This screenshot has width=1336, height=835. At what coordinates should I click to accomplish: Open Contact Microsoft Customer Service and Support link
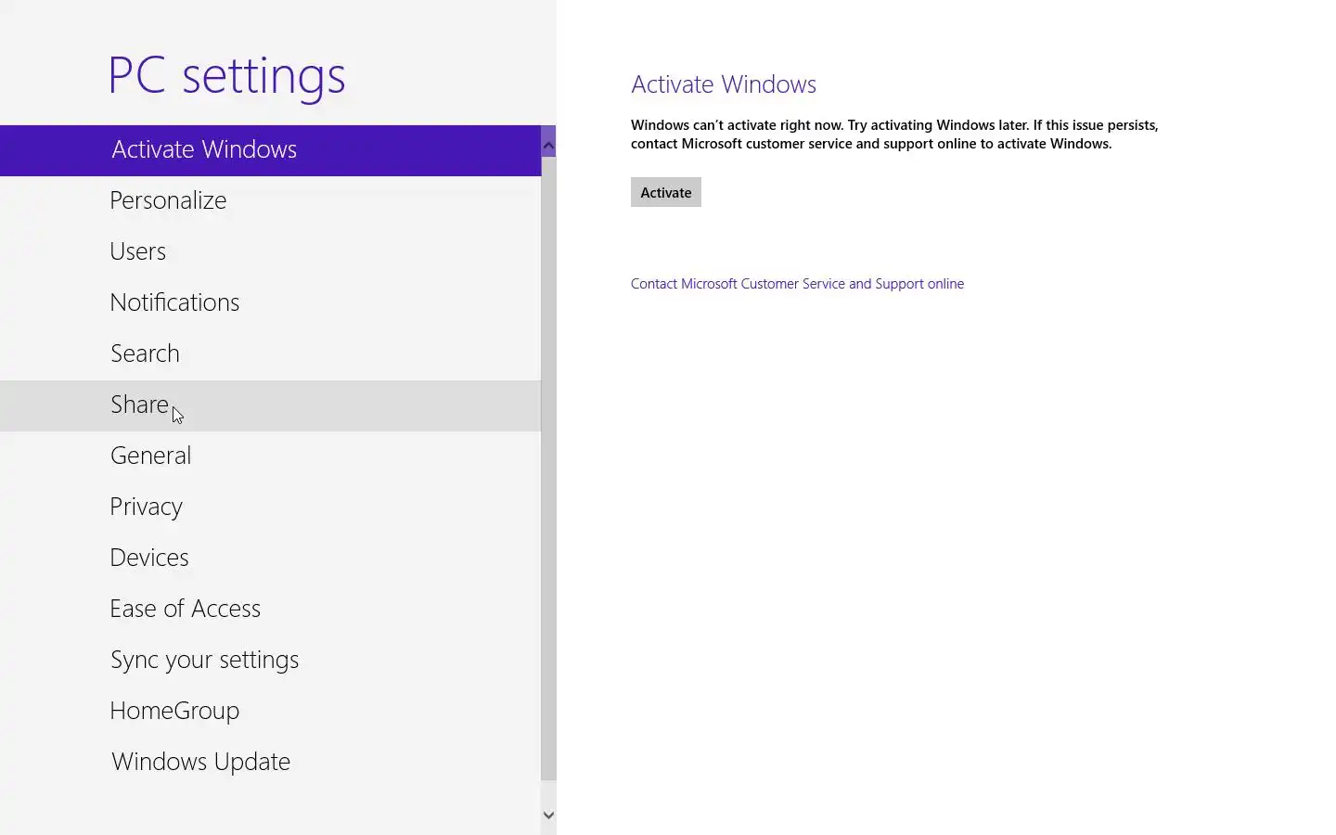(x=797, y=284)
